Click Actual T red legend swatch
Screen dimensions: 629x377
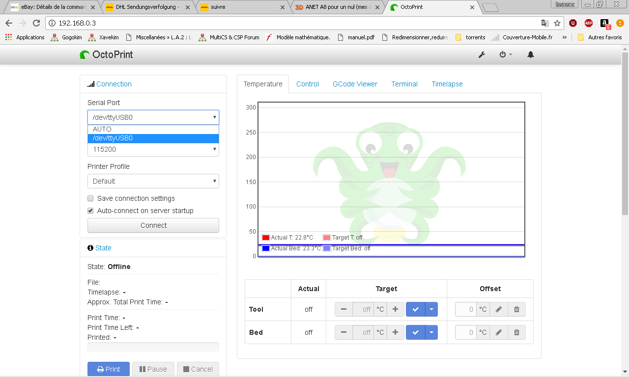click(266, 238)
